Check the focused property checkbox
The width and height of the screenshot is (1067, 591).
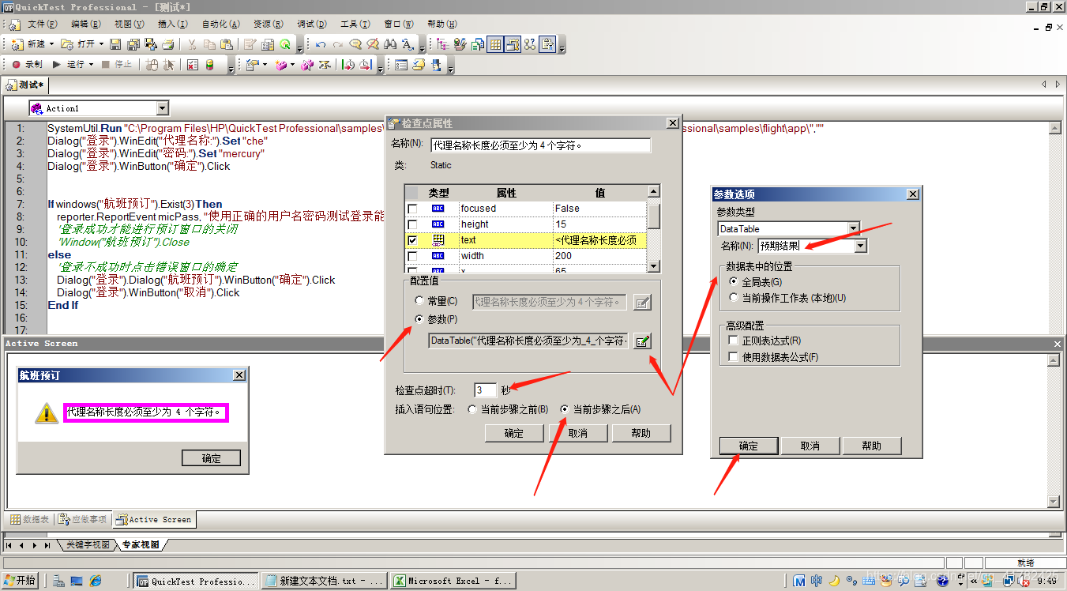[x=411, y=209]
